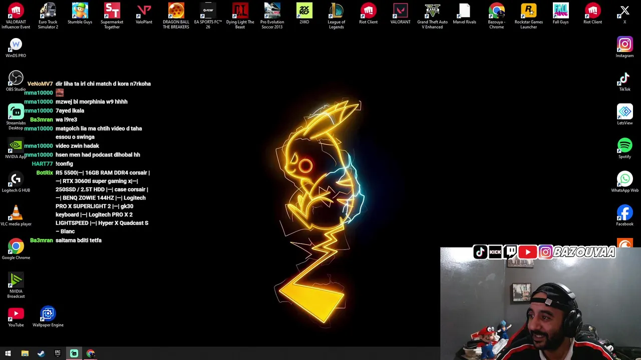Open the Fall Guys desktop icon
Image resolution: width=641 pixels, height=360 pixels.
(x=561, y=13)
